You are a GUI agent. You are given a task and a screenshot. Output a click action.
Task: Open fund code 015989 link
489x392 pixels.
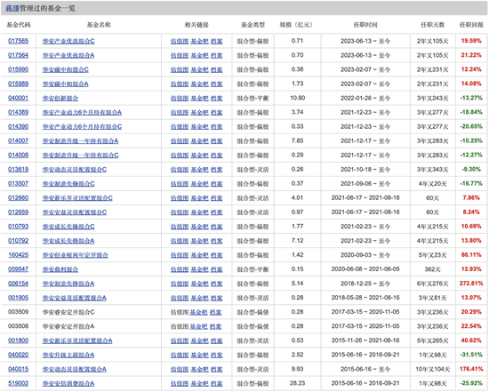[18, 84]
